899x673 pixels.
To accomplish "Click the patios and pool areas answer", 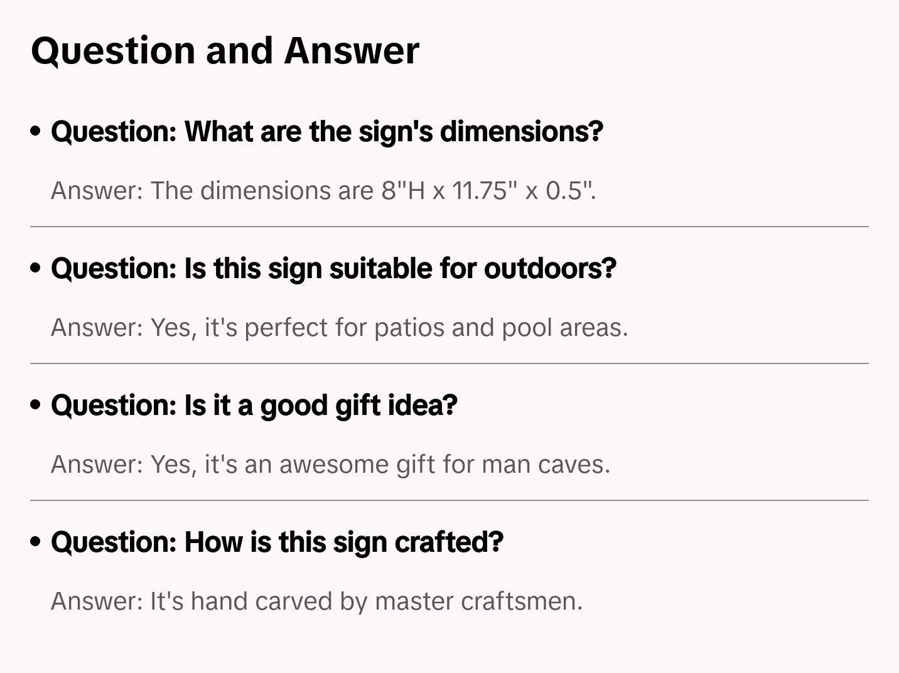I will point(339,327).
